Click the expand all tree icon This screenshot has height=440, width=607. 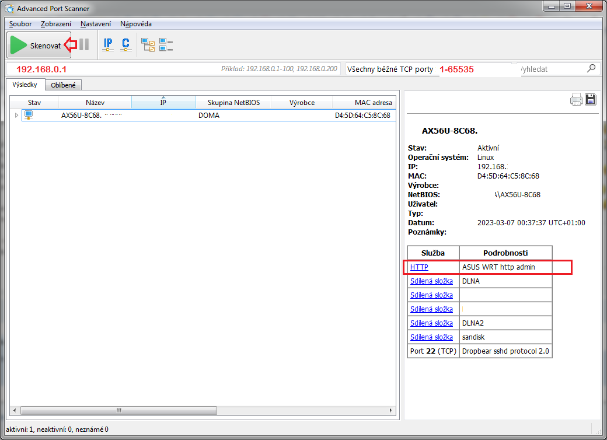(x=148, y=44)
